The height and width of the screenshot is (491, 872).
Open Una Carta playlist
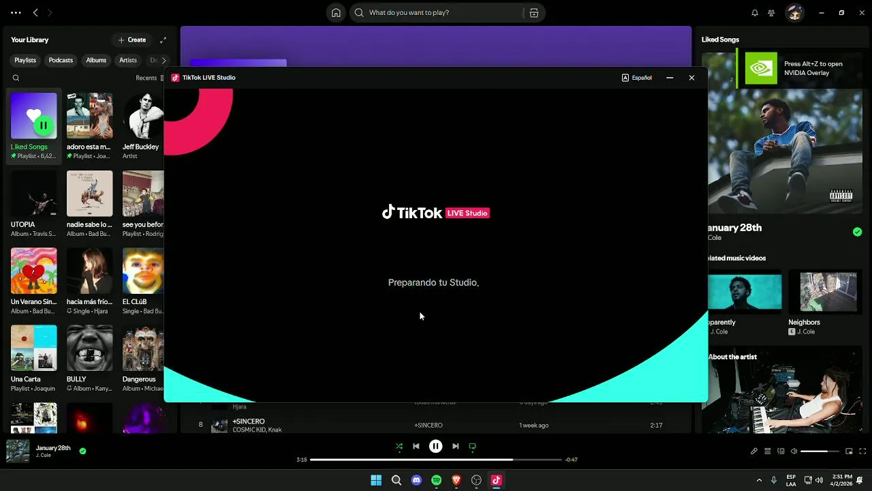pyautogui.click(x=33, y=359)
